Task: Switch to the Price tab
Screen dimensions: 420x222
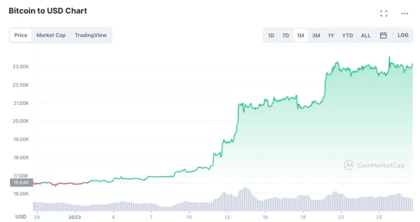Action: 21,36
